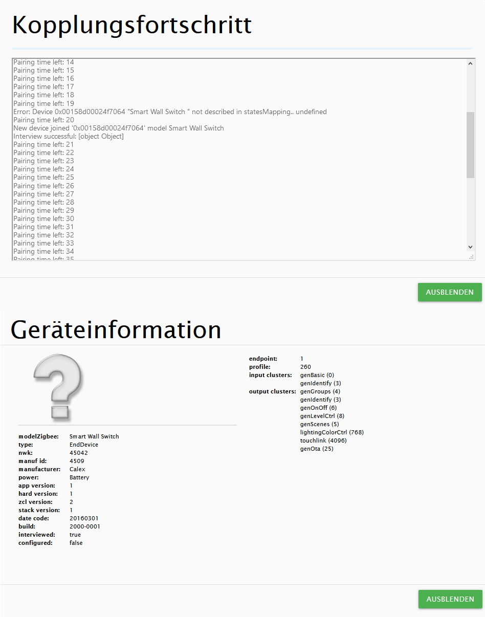Click the lightingColorCtrl (768) cluster entry
This screenshot has height=617, width=485.
(332, 432)
